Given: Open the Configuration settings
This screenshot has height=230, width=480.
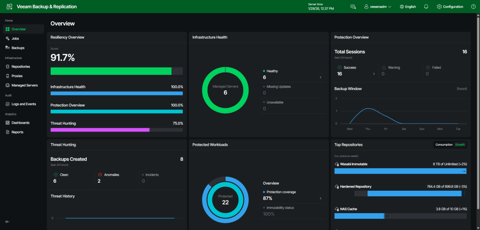Looking at the screenshot, I should (x=450, y=7).
